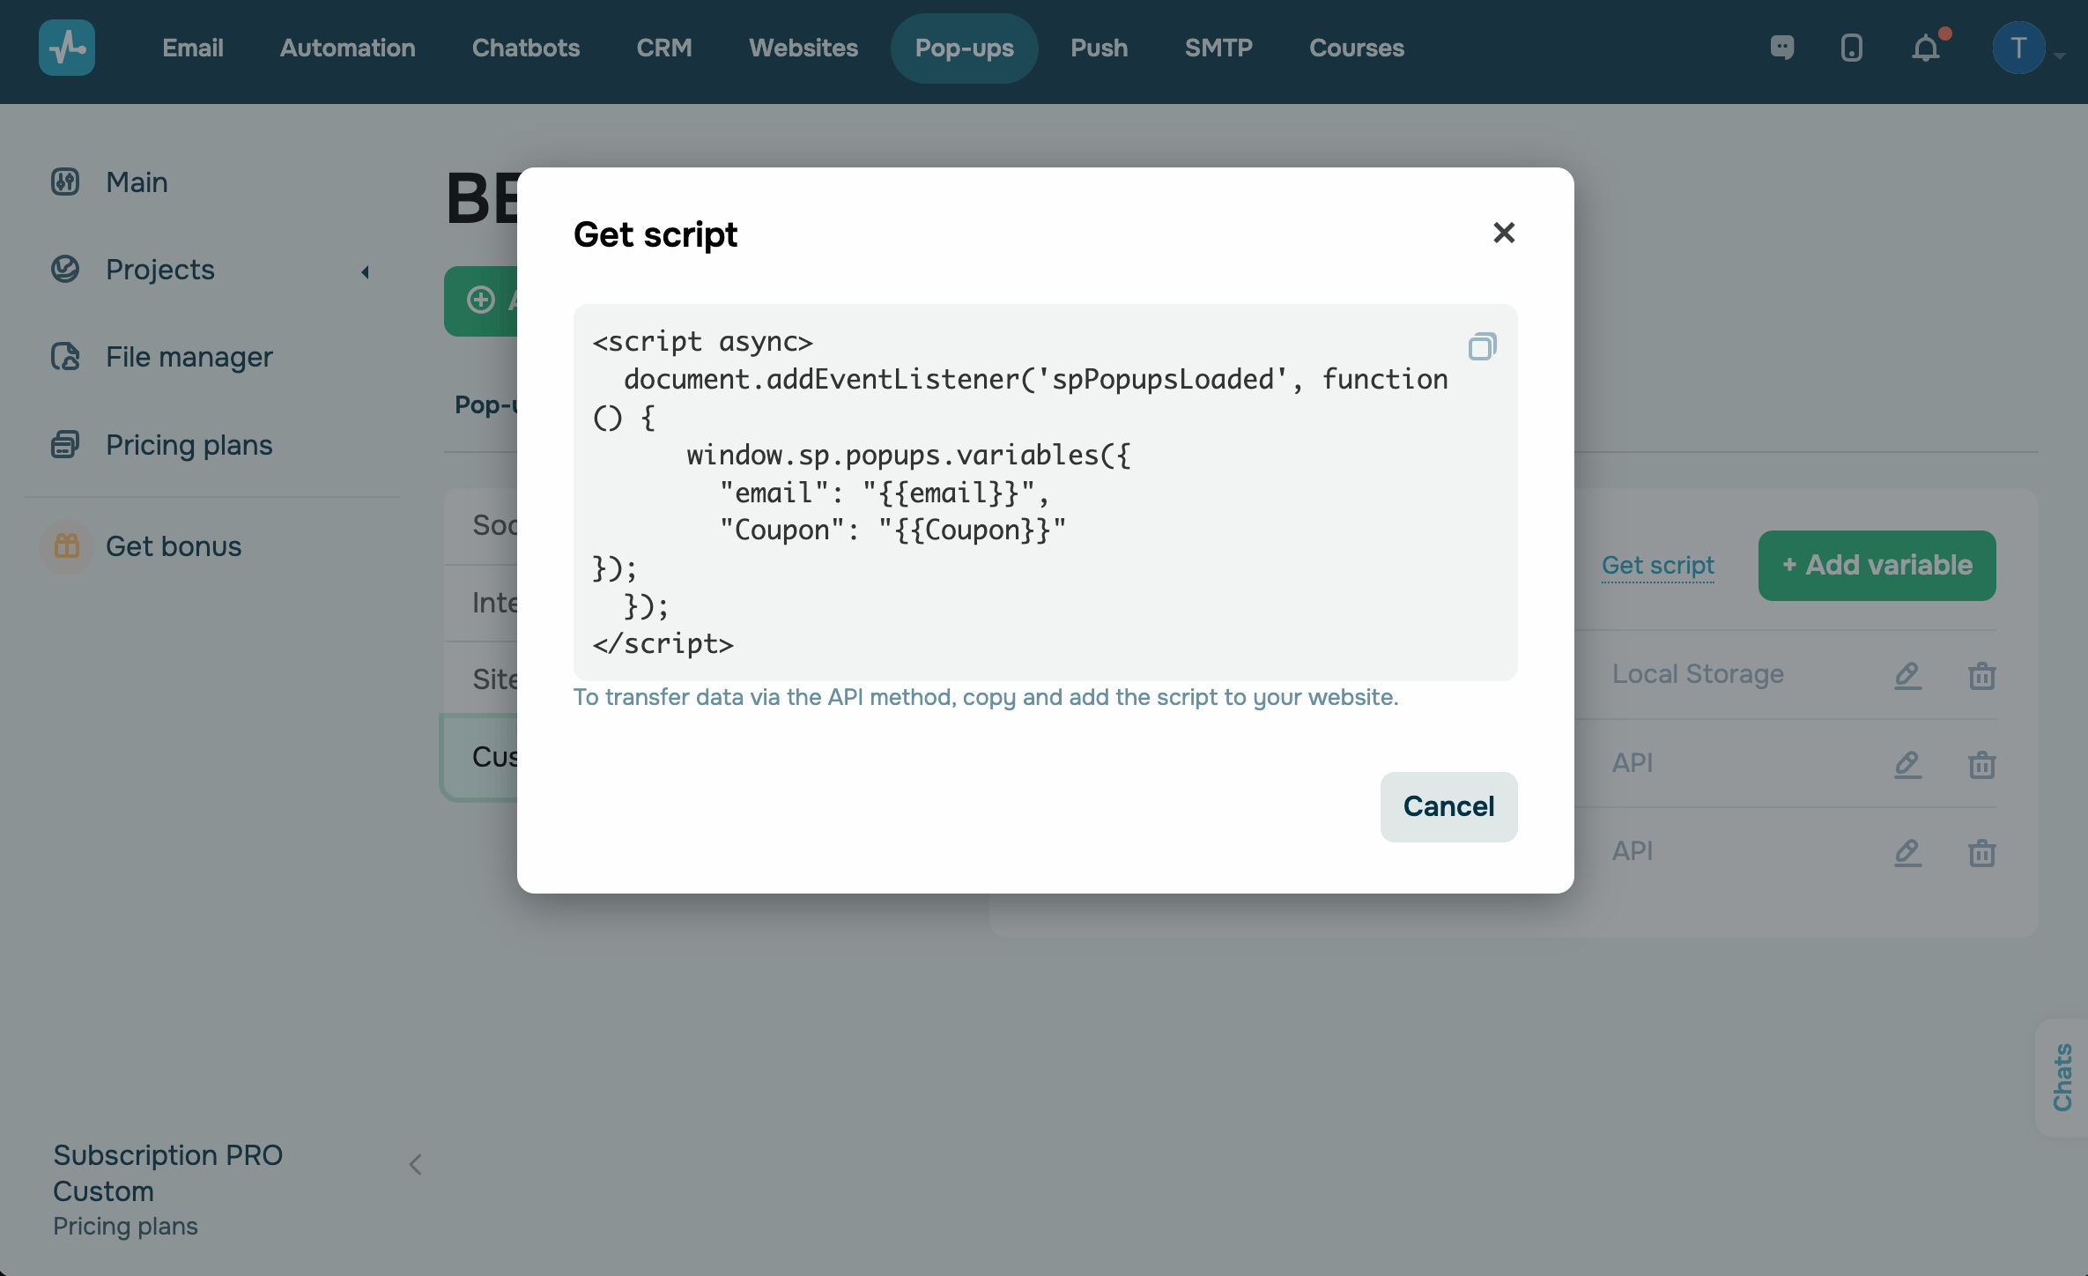Open the chatbot messages icon in header
The width and height of the screenshot is (2088, 1276).
pos(1781,48)
